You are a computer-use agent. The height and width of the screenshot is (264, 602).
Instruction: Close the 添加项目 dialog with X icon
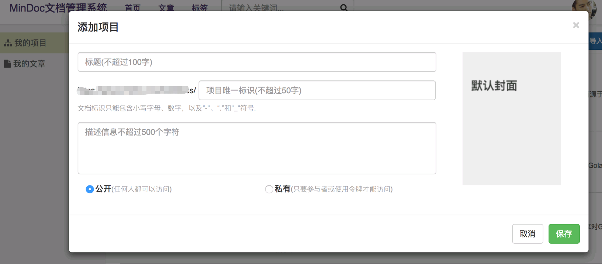pyautogui.click(x=576, y=25)
